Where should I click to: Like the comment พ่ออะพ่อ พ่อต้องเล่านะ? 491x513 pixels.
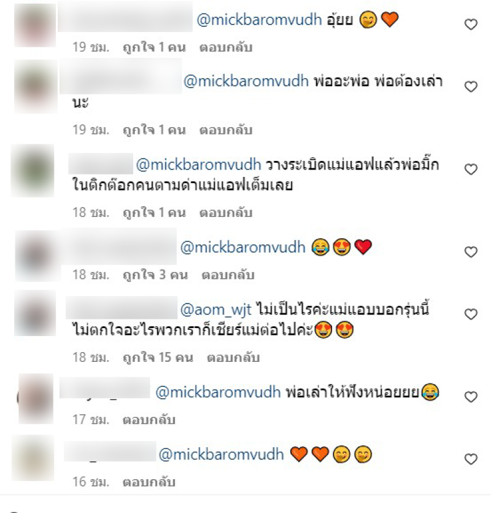click(x=471, y=87)
